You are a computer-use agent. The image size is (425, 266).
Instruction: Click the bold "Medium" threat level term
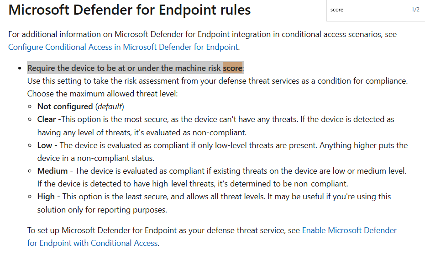click(x=52, y=171)
